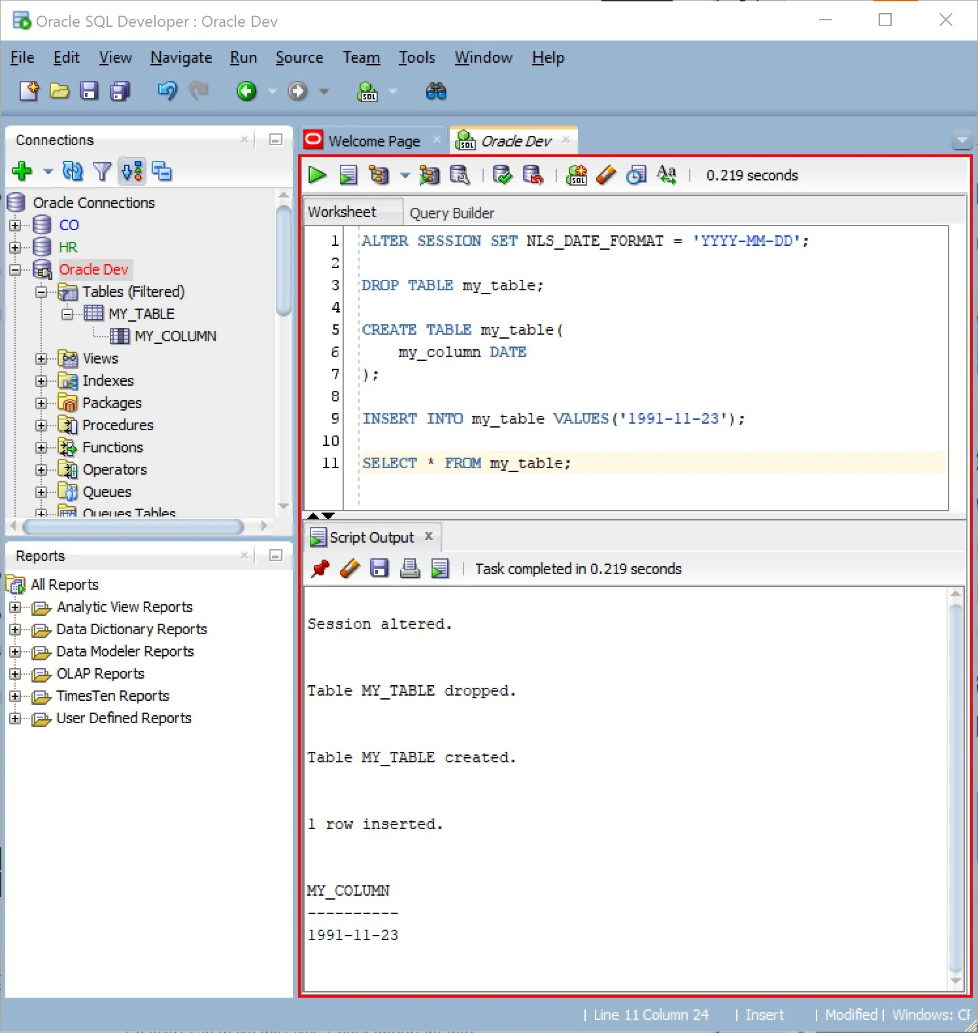Expand the Procedures node
Screen dimensions: 978x1033
pos(41,425)
